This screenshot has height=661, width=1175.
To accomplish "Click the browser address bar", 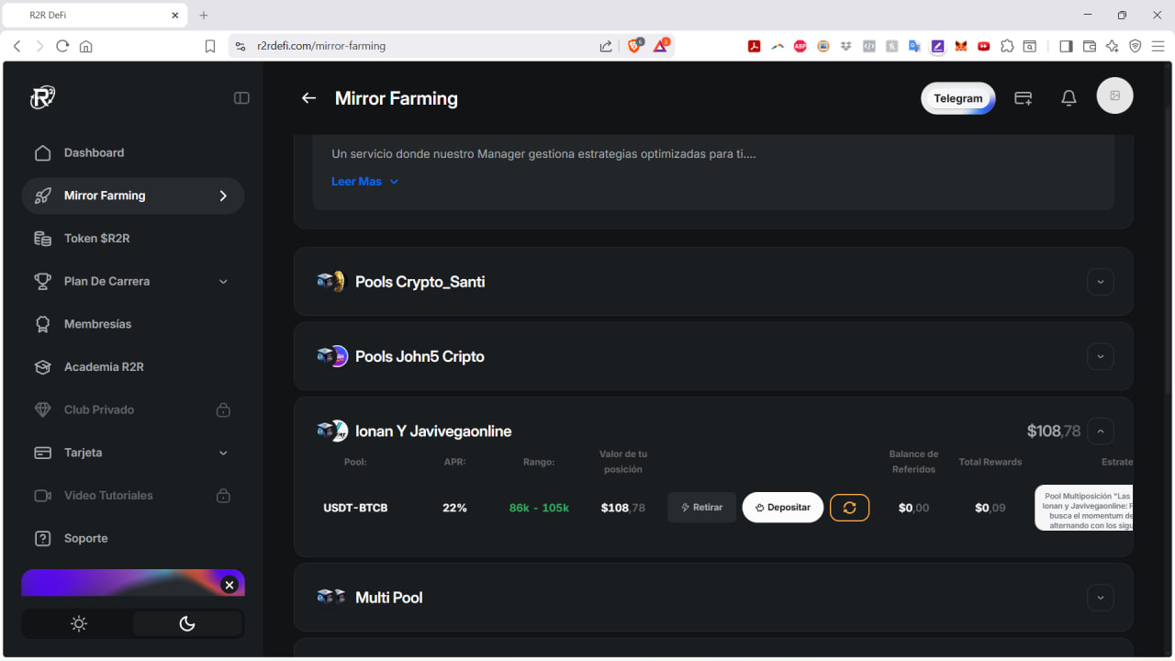I will click(x=413, y=46).
